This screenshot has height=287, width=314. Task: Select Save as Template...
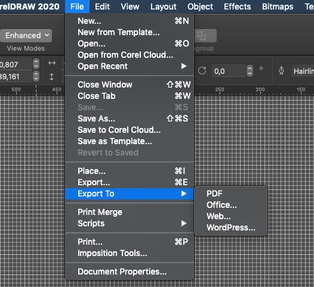pos(130,141)
